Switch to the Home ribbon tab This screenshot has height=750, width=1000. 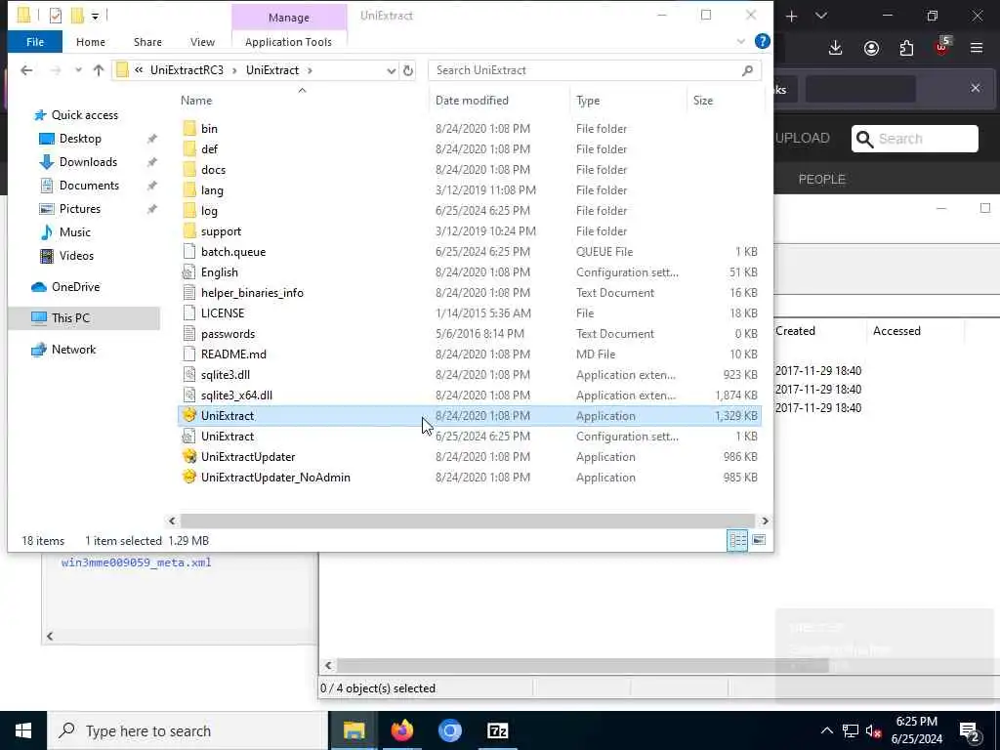pos(91,41)
